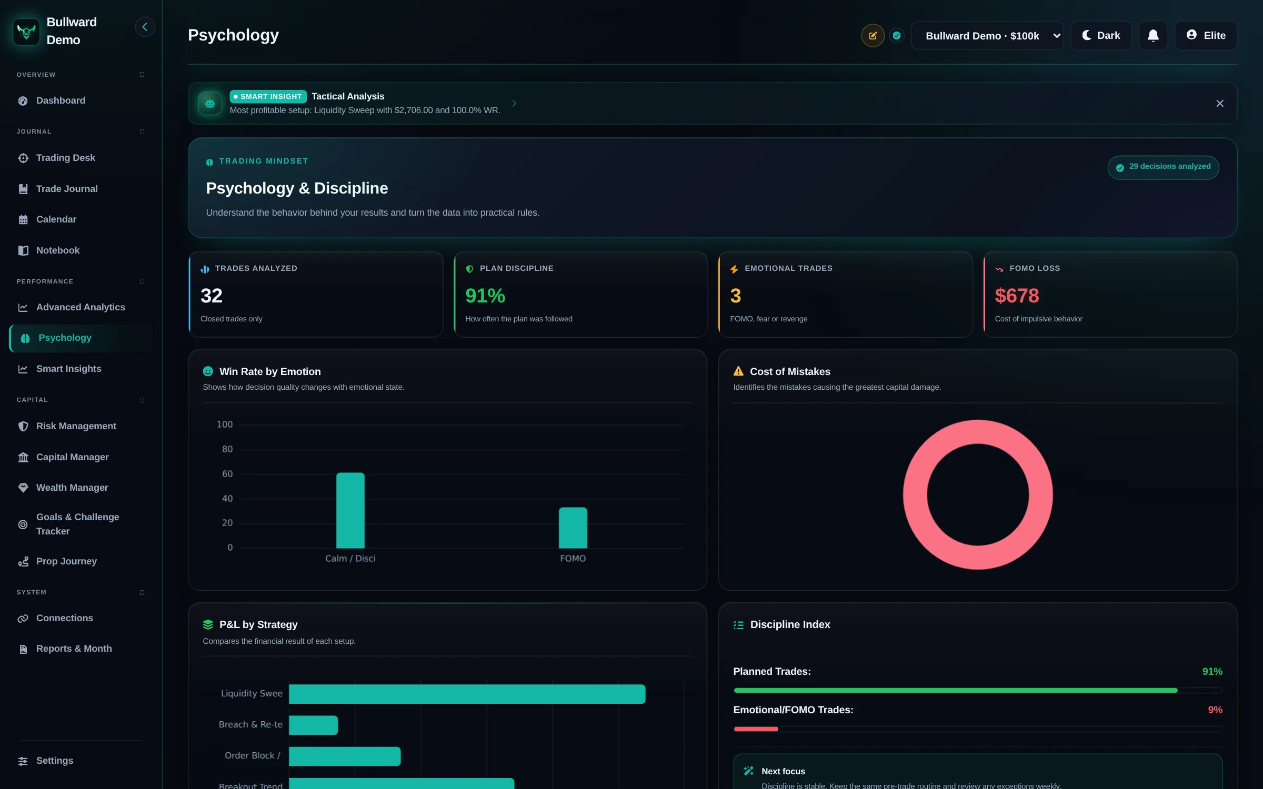Viewport: 1263px width, 789px height.
Task: Open Reports & Month page
Action: 81,649
